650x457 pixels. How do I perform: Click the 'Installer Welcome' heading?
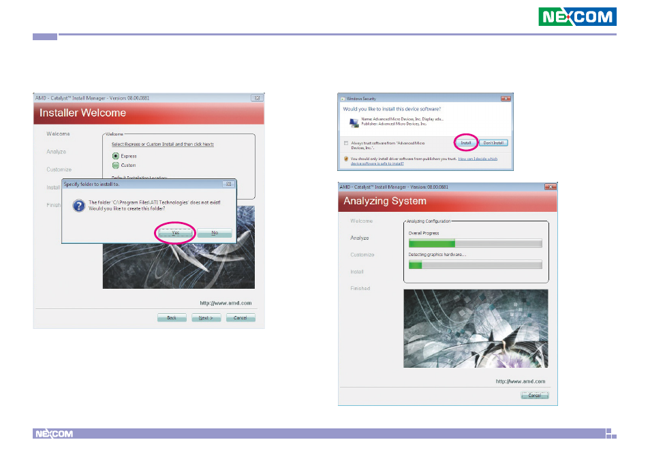coord(82,112)
